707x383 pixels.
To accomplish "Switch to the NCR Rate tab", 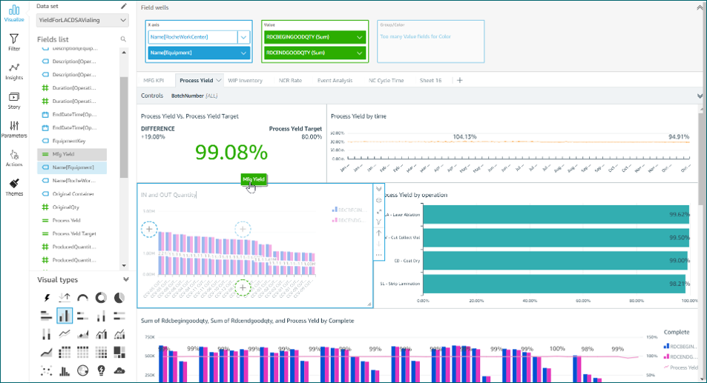I will pos(290,81).
